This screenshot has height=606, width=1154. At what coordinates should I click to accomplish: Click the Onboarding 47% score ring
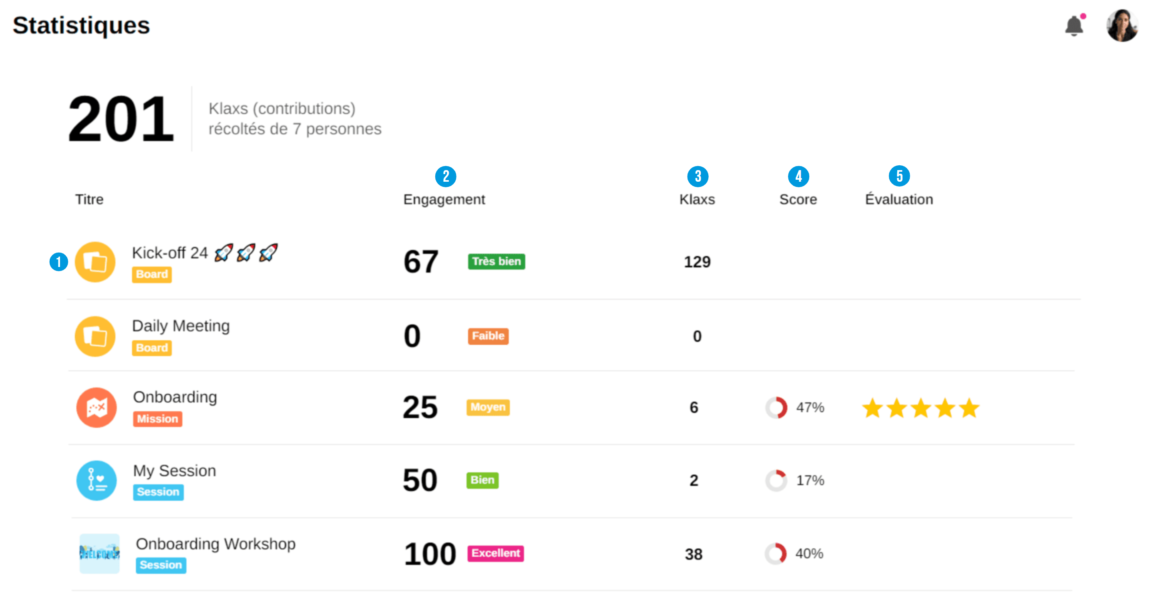[776, 407]
